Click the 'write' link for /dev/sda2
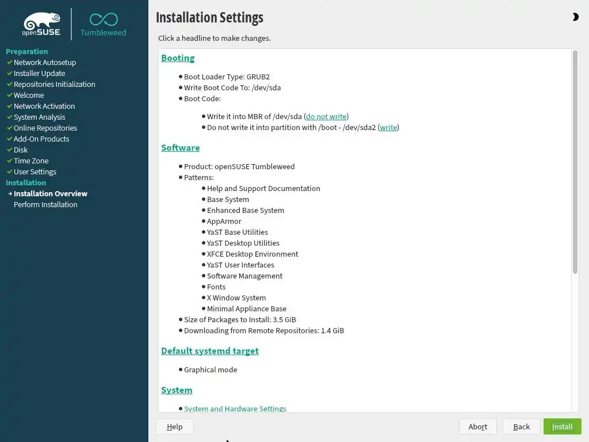The height and width of the screenshot is (442, 589). [x=388, y=127]
